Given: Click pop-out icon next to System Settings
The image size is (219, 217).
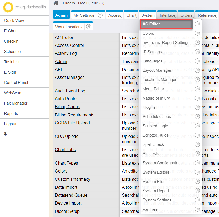Looking at the screenshot, I should click(197, 200).
